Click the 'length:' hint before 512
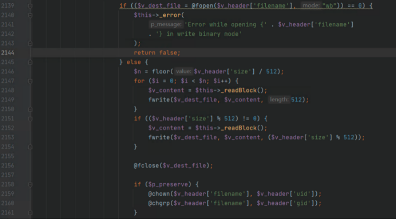The image size is (396, 220). pos(278,100)
